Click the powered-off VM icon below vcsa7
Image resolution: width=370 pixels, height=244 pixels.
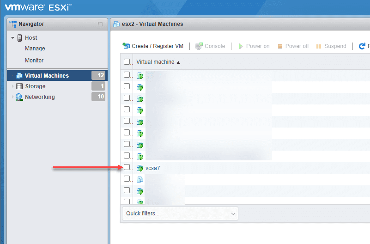coord(140,180)
